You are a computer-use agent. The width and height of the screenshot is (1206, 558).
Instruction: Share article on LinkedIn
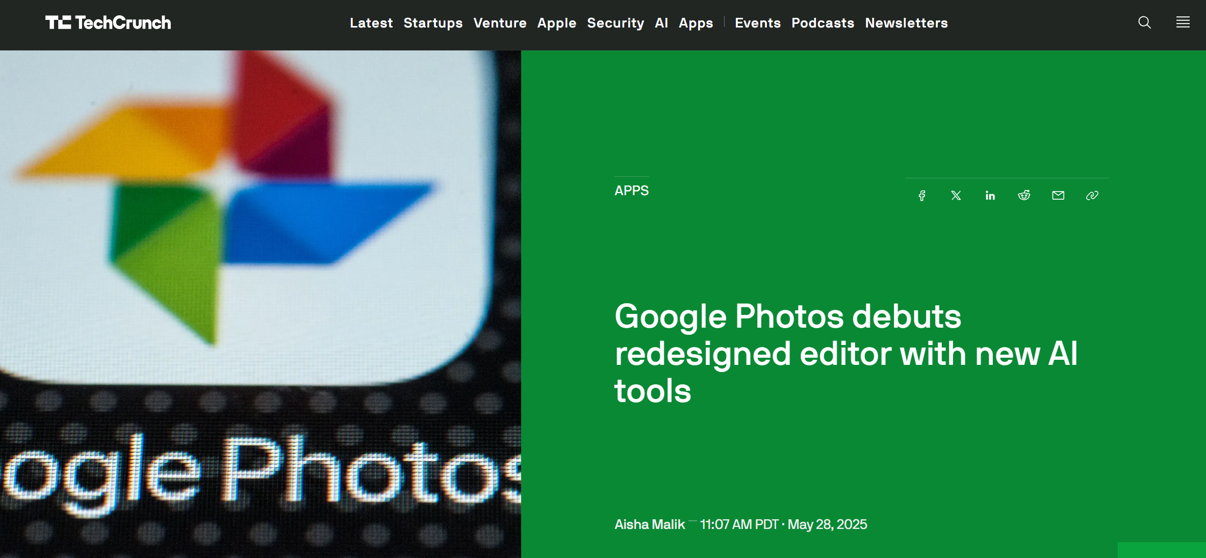990,196
